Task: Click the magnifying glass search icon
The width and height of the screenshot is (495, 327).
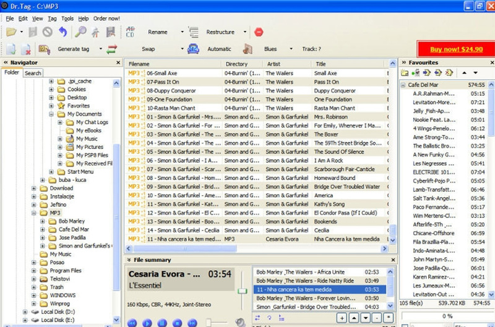Action: [x=80, y=32]
